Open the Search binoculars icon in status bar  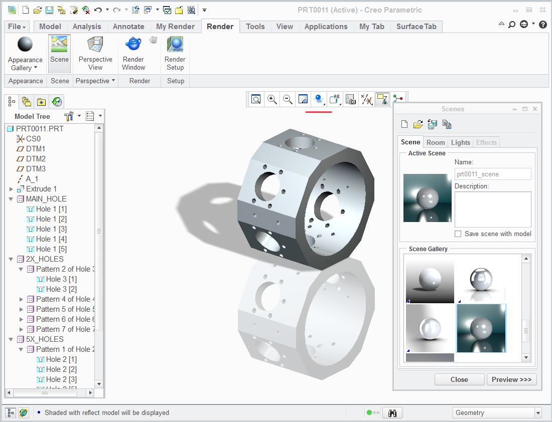pyautogui.click(x=392, y=413)
